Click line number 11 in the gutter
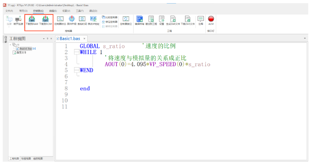Screen dimensions: 311x164 (65, 107)
